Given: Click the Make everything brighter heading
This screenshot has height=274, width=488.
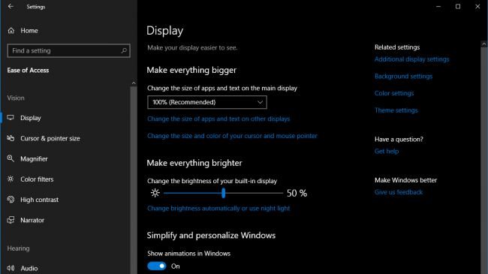Looking at the screenshot, I should (194, 163).
